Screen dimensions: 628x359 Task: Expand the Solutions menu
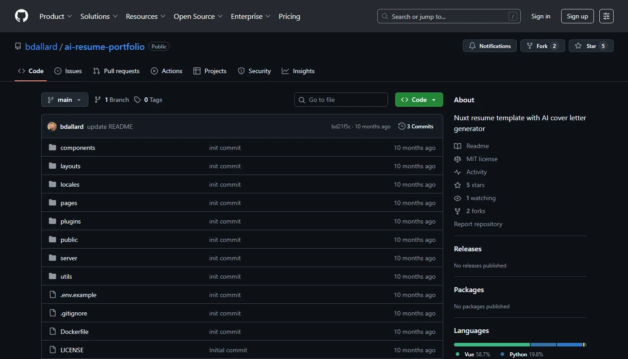[99, 16]
